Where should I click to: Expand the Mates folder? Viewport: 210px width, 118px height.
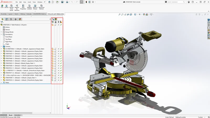pos(1,82)
